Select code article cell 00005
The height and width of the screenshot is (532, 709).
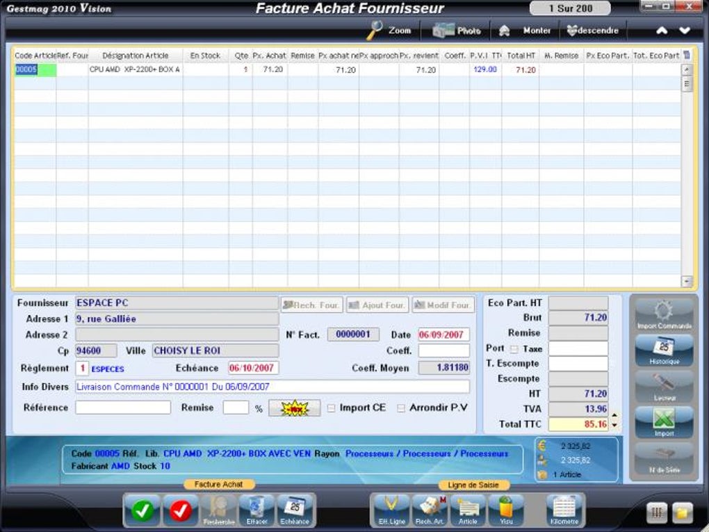[35, 70]
